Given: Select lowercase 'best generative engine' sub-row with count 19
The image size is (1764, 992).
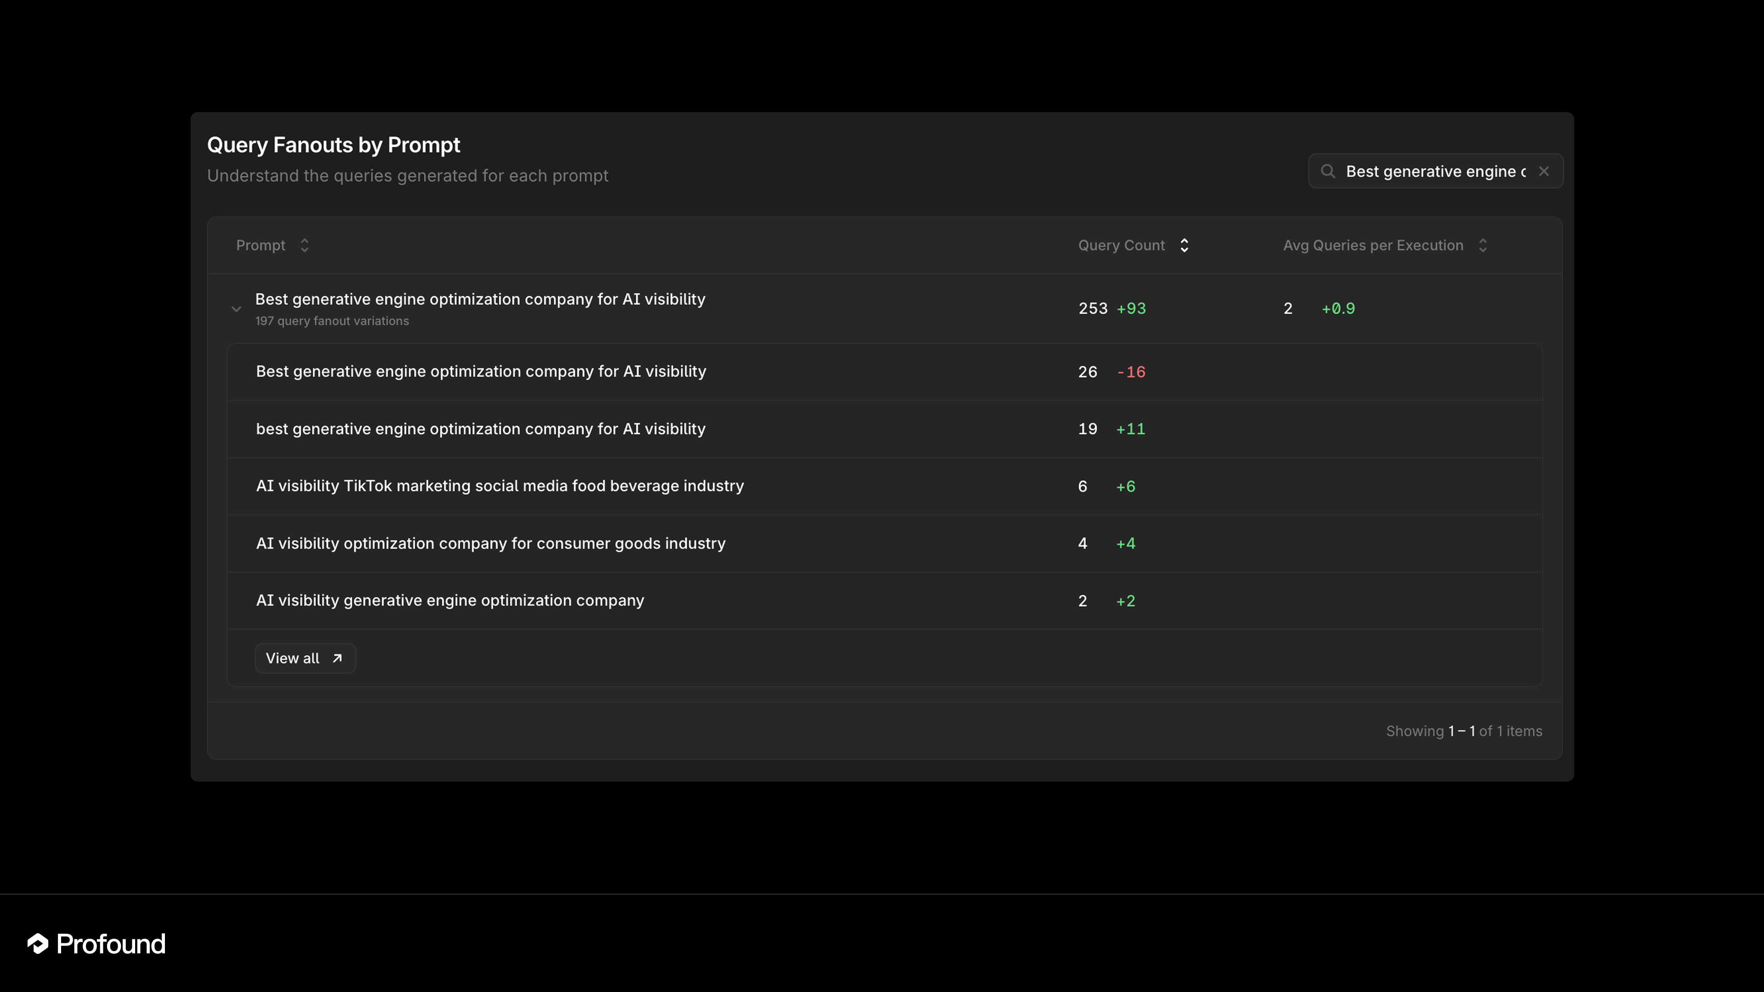Looking at the screenshot, I should [885, 429].
